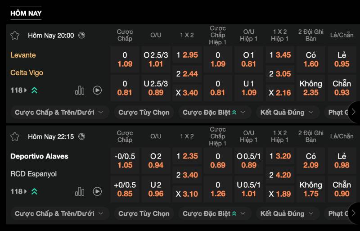Expand the 118 markets arrows for Alaves match
The height and width of the screenshot is (231, 360).
point(34,192)
